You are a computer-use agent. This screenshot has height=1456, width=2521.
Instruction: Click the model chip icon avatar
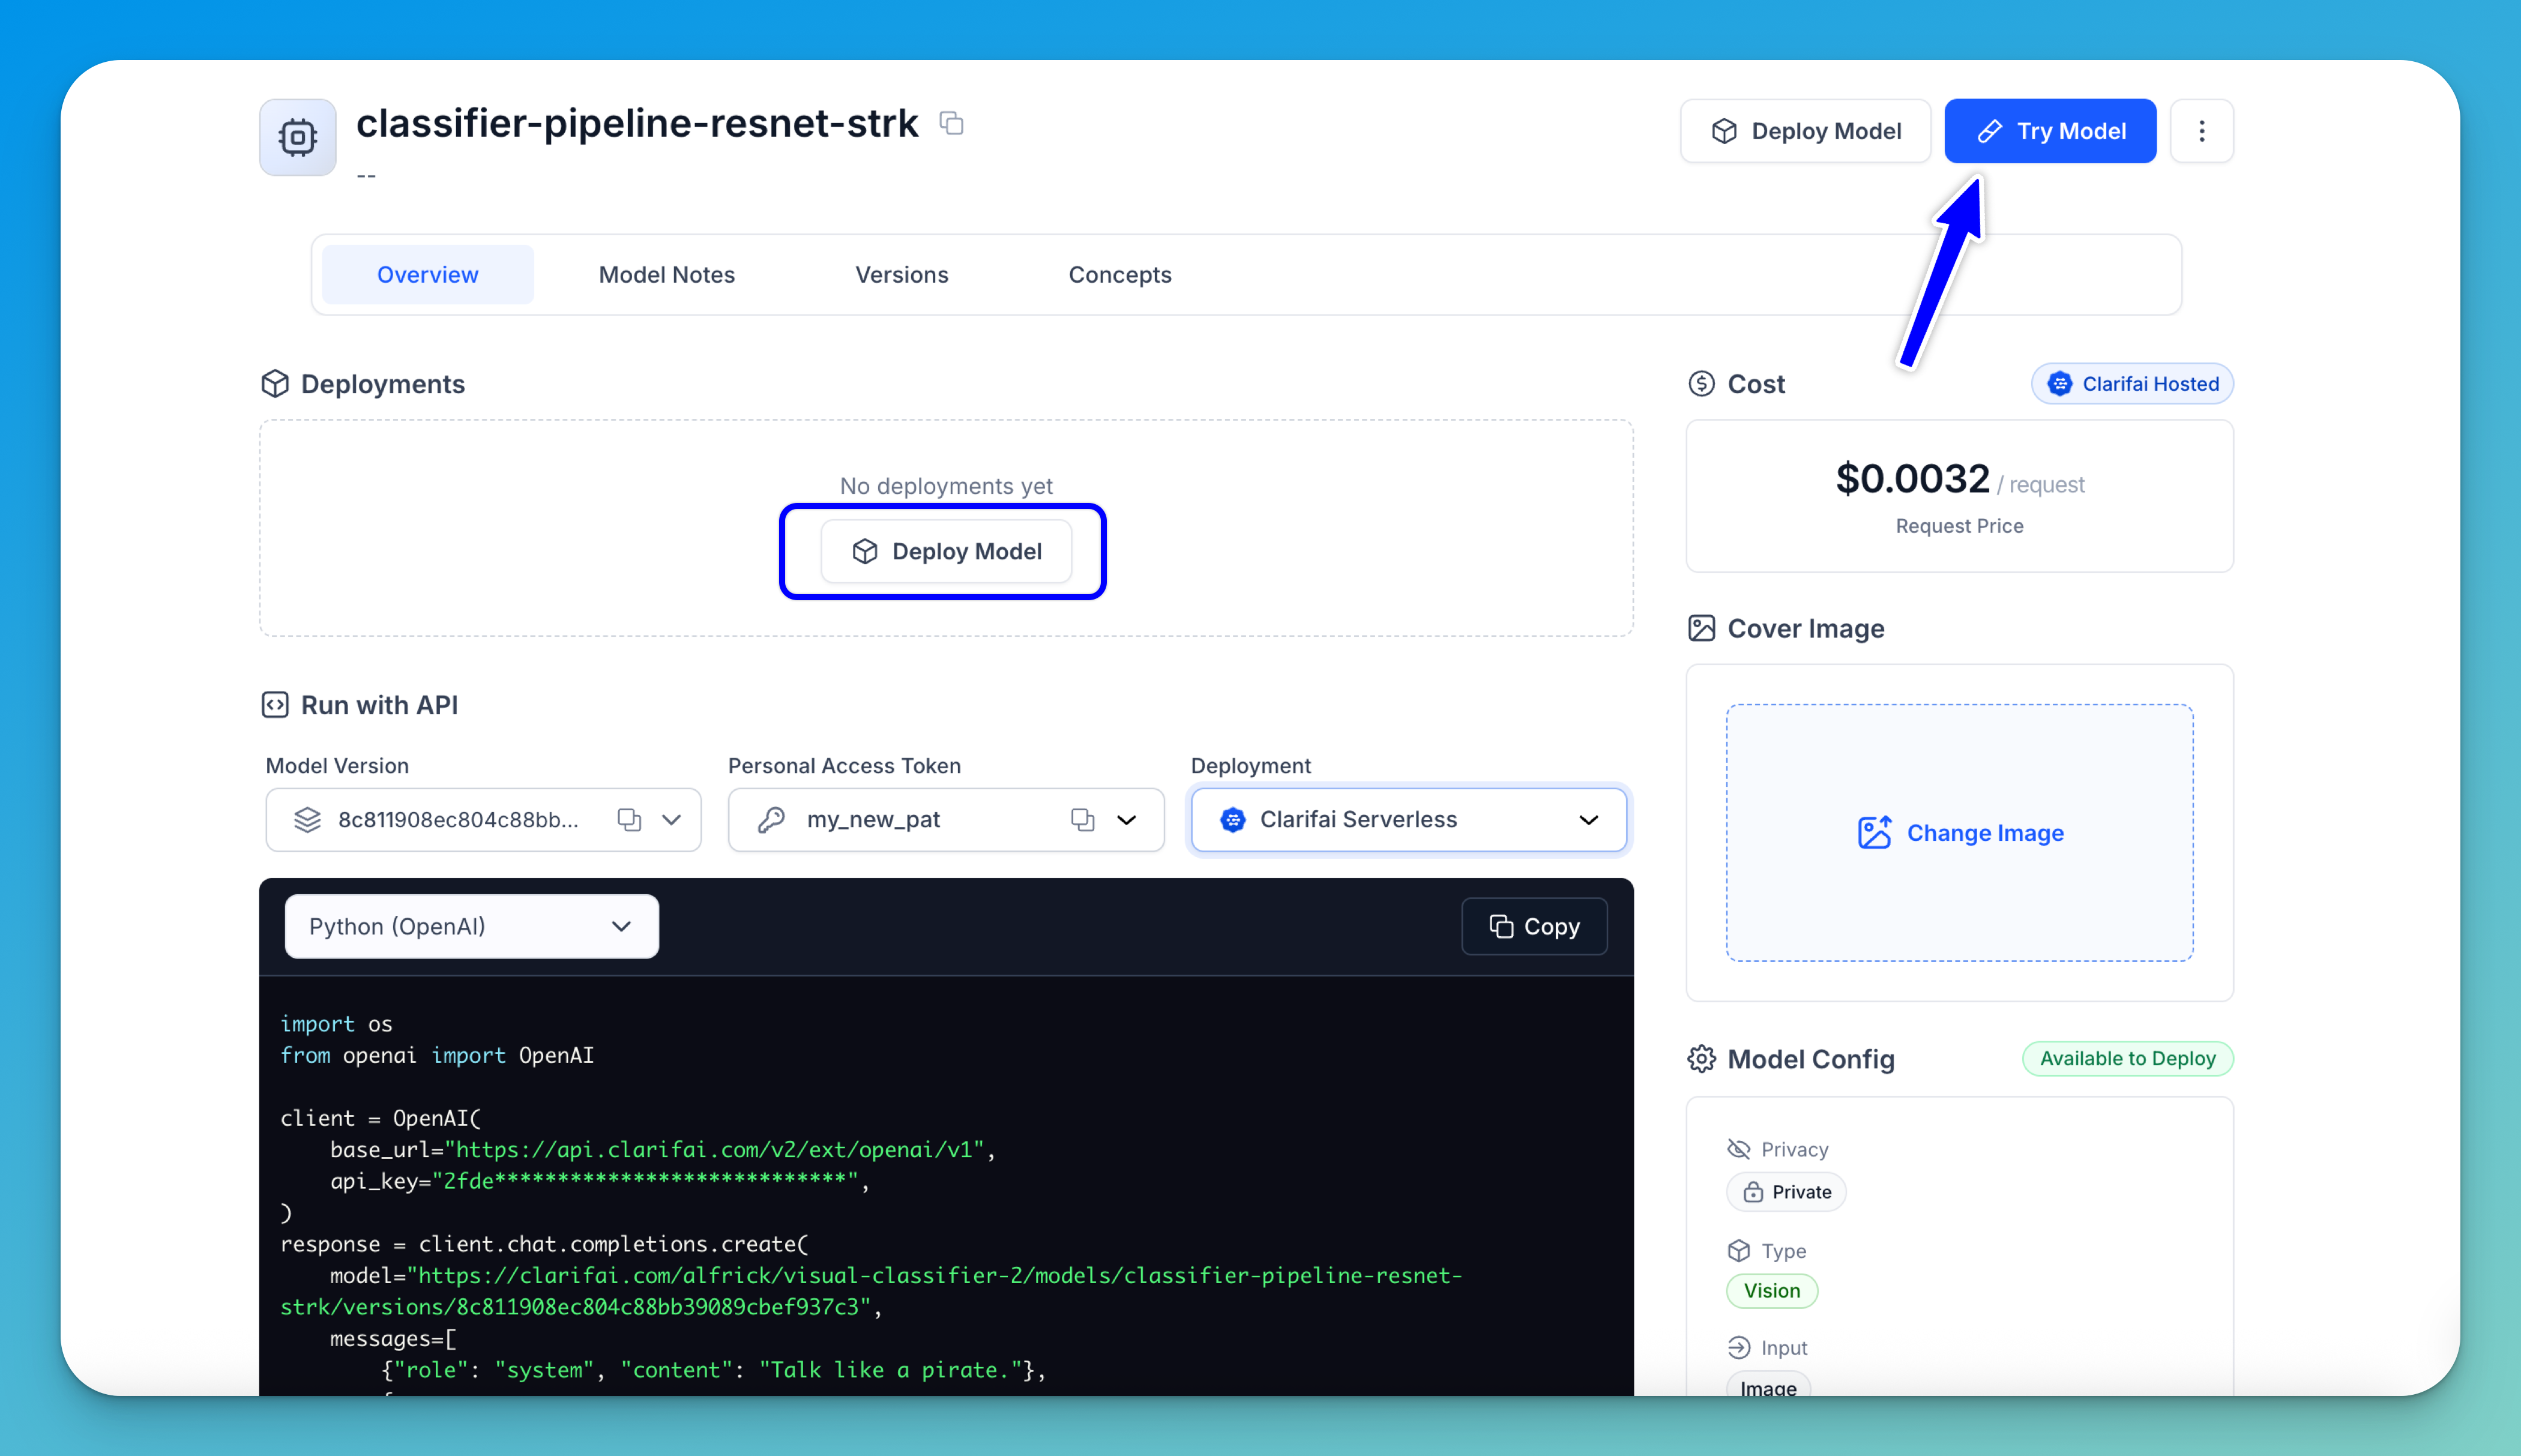298,137
